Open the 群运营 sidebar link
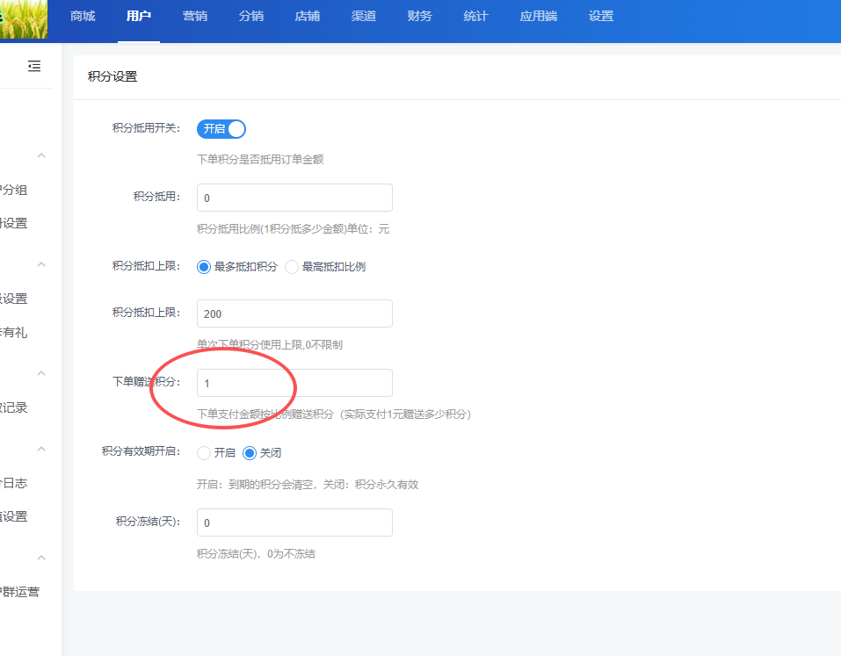Screen dimensions: 841x656 19,592
